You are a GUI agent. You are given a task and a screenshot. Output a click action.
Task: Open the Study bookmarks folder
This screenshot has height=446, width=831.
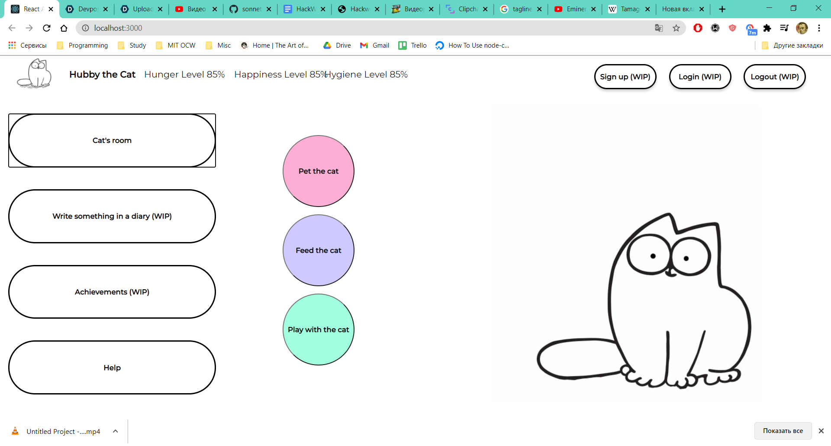132,45
